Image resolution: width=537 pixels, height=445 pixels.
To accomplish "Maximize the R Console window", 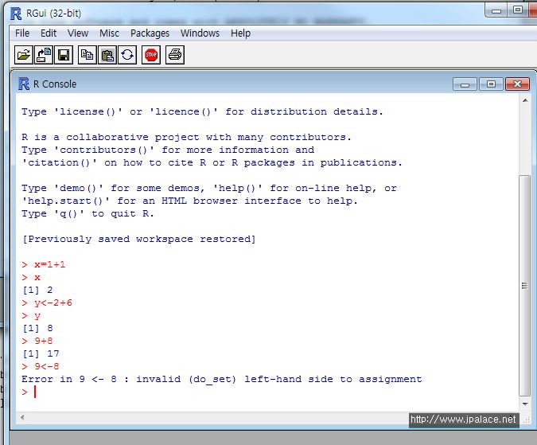I will 491,84.
